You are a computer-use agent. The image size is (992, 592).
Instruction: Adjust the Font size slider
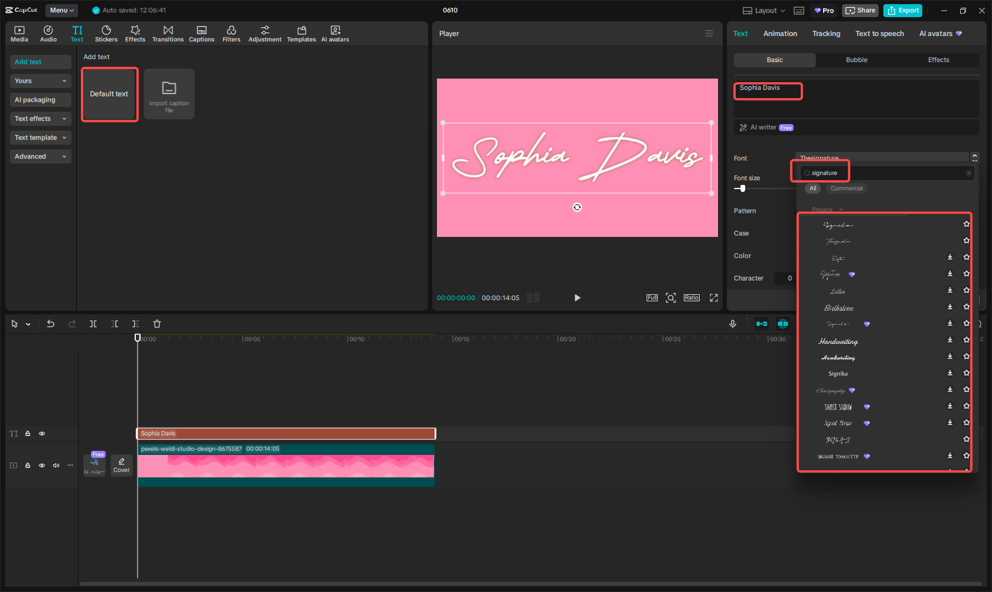742,188
